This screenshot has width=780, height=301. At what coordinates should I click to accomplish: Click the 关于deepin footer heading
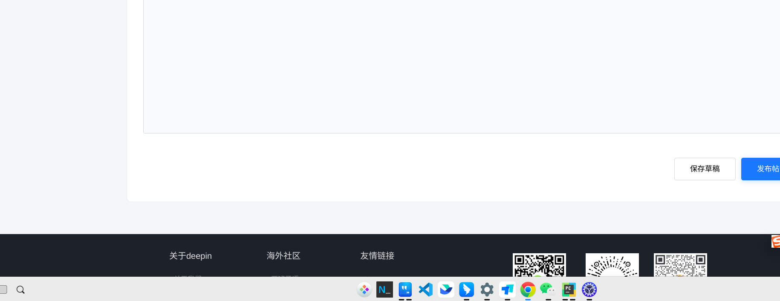point(191,256)
